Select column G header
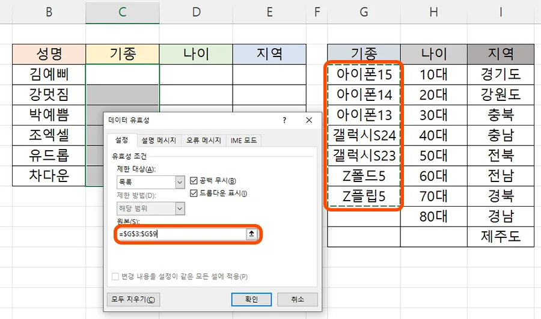The height and width of the screenshot is (319, 541). pos(364,12)
